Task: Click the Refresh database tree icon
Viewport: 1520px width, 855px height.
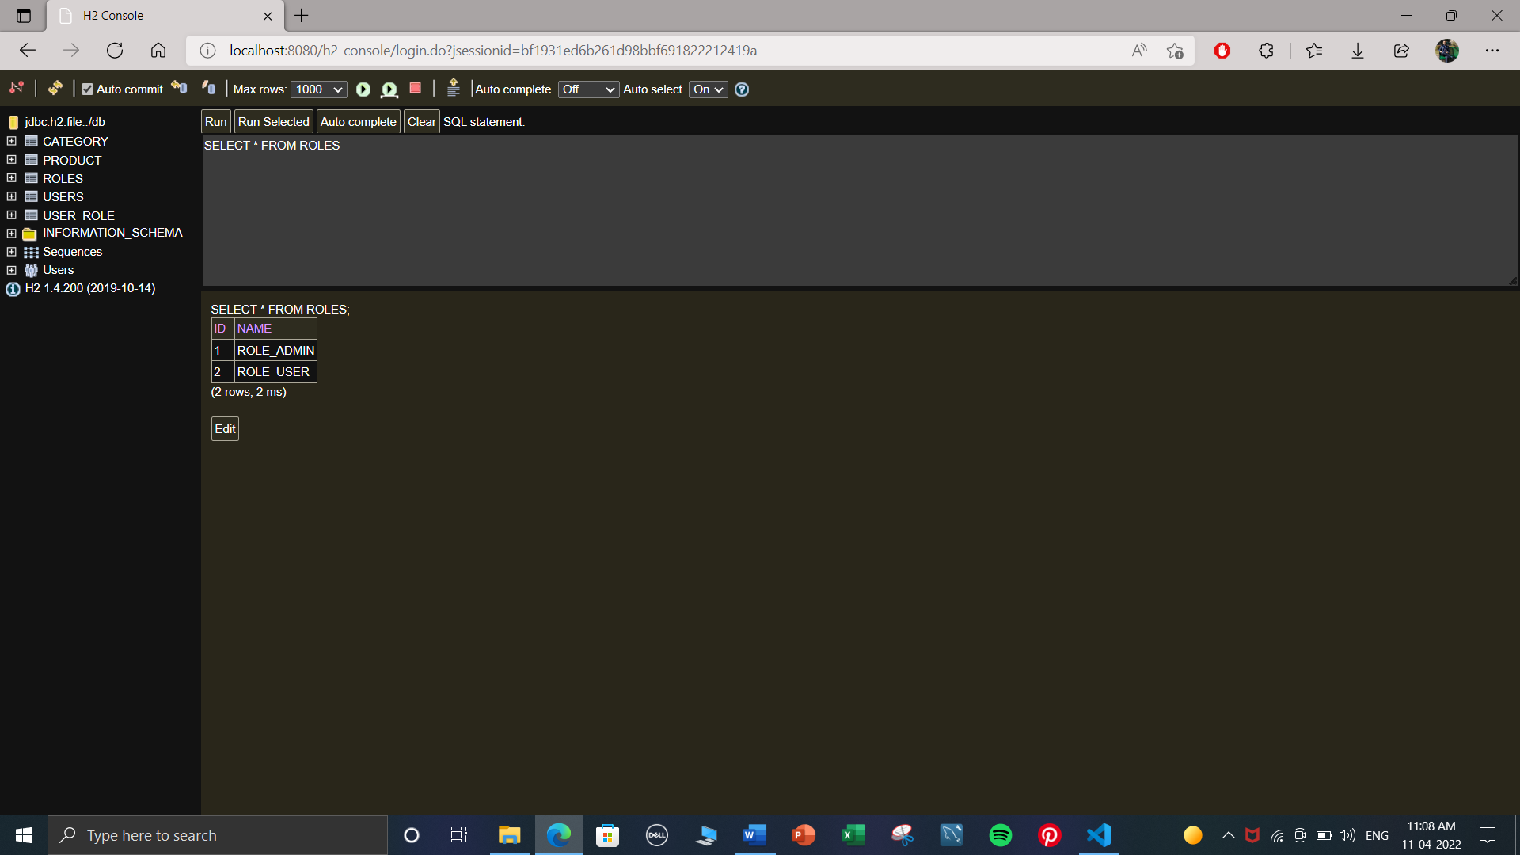Action: (x=55, y=88)
